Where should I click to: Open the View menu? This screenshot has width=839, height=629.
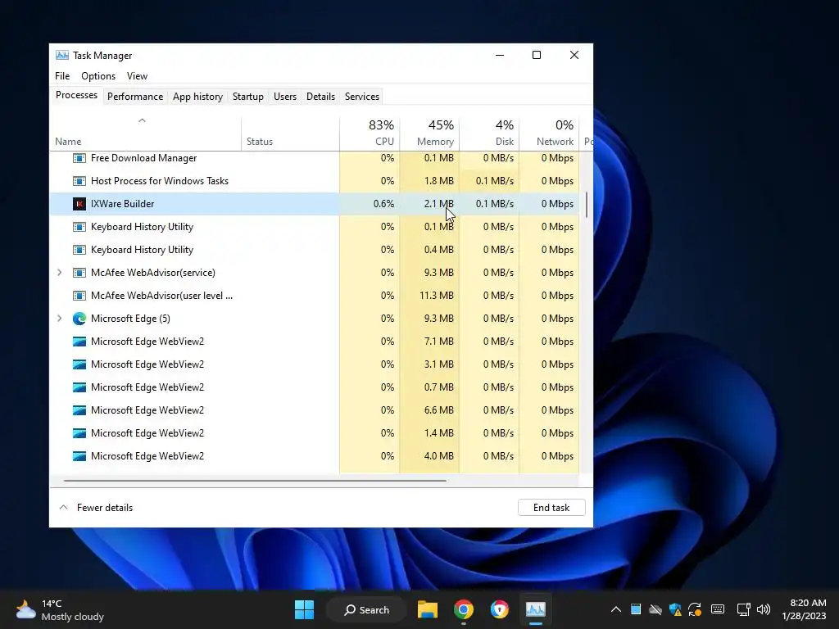tap(137, 76)
